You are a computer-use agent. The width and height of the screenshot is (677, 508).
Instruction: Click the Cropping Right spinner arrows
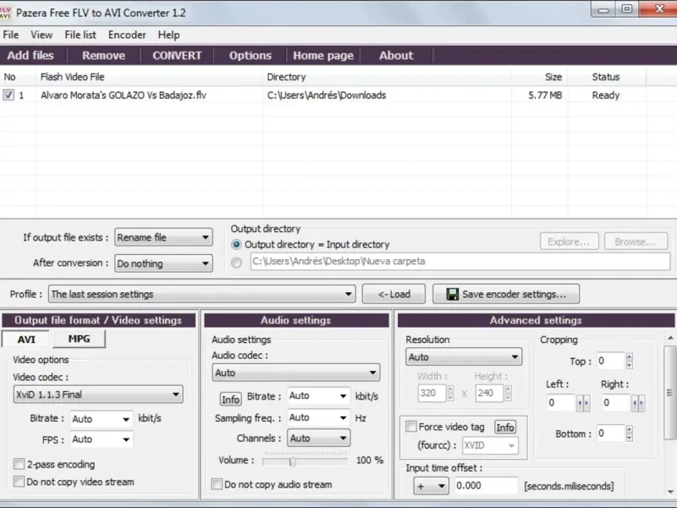click(638, 403)
